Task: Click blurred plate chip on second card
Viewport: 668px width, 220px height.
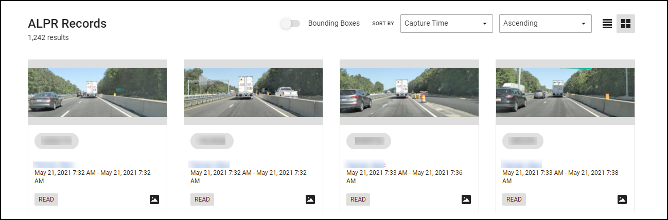Action: click(x=212, y=141)
